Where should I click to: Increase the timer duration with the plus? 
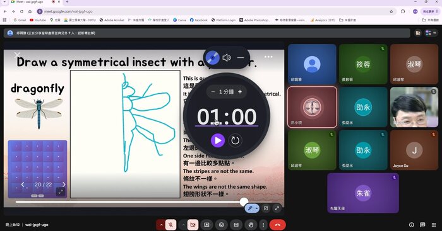point(240,92)
